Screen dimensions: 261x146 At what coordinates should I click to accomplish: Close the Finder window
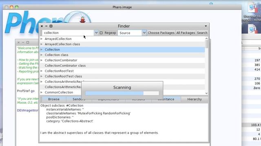(x=42, y=26)
